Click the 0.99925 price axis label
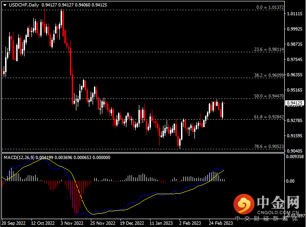306x227 pixels. [x=295, y=29]
